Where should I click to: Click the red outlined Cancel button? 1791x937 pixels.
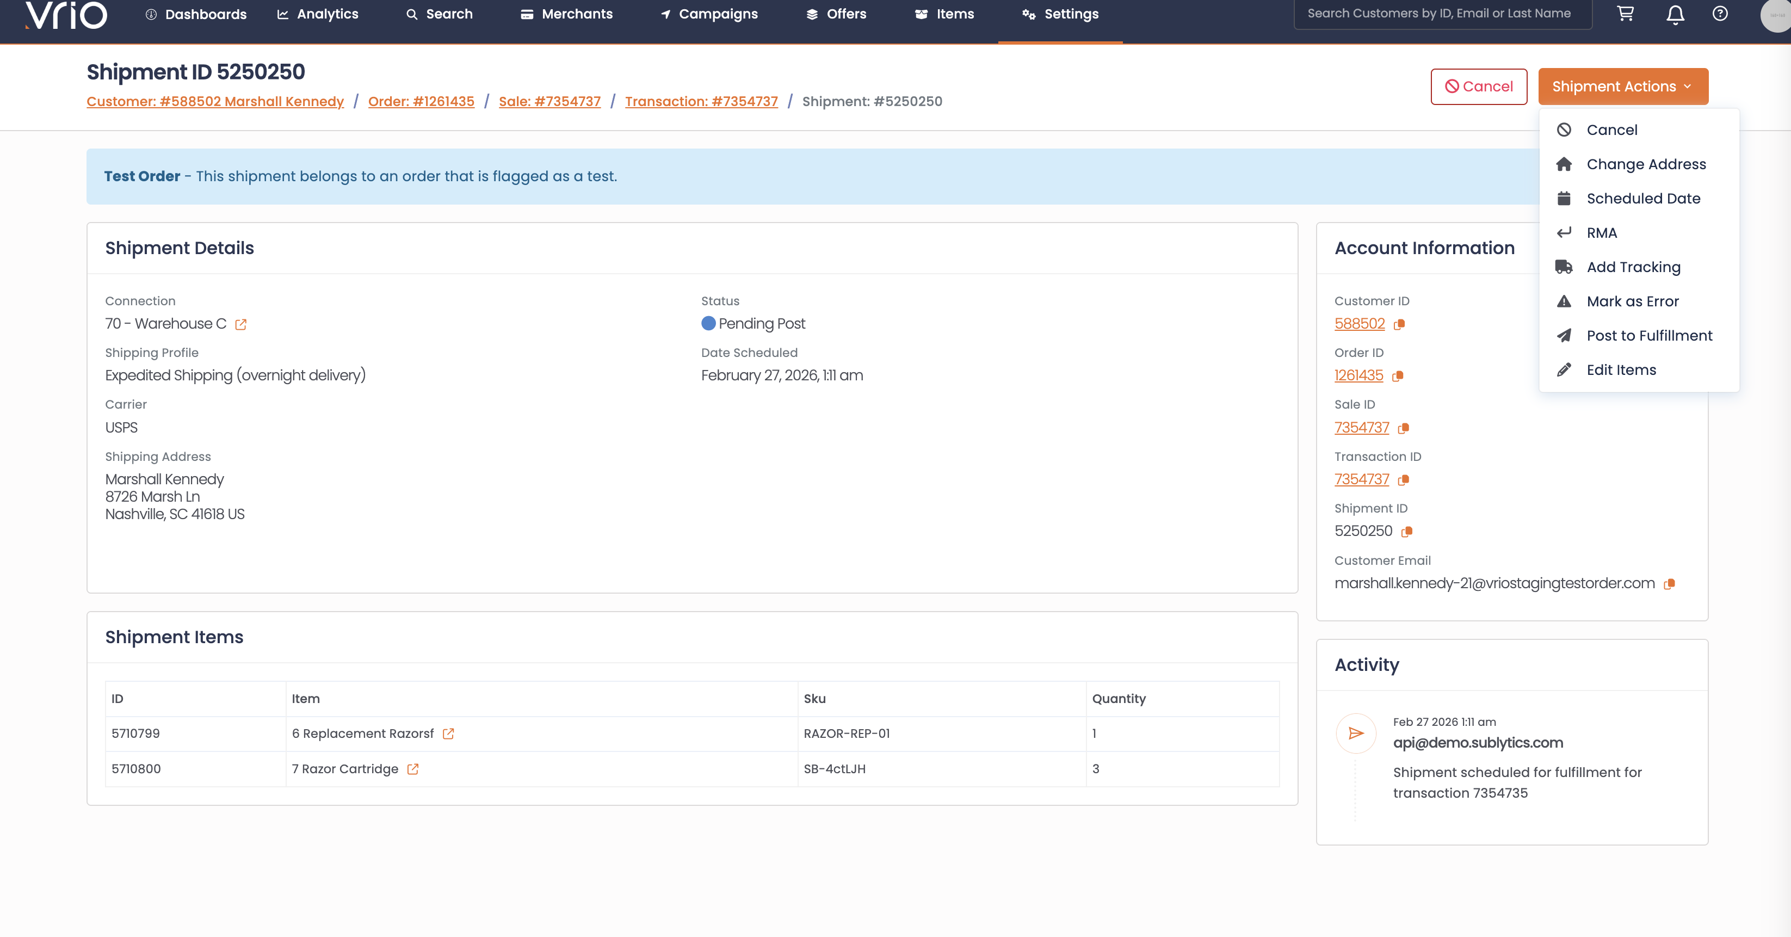pos(1478,87)
